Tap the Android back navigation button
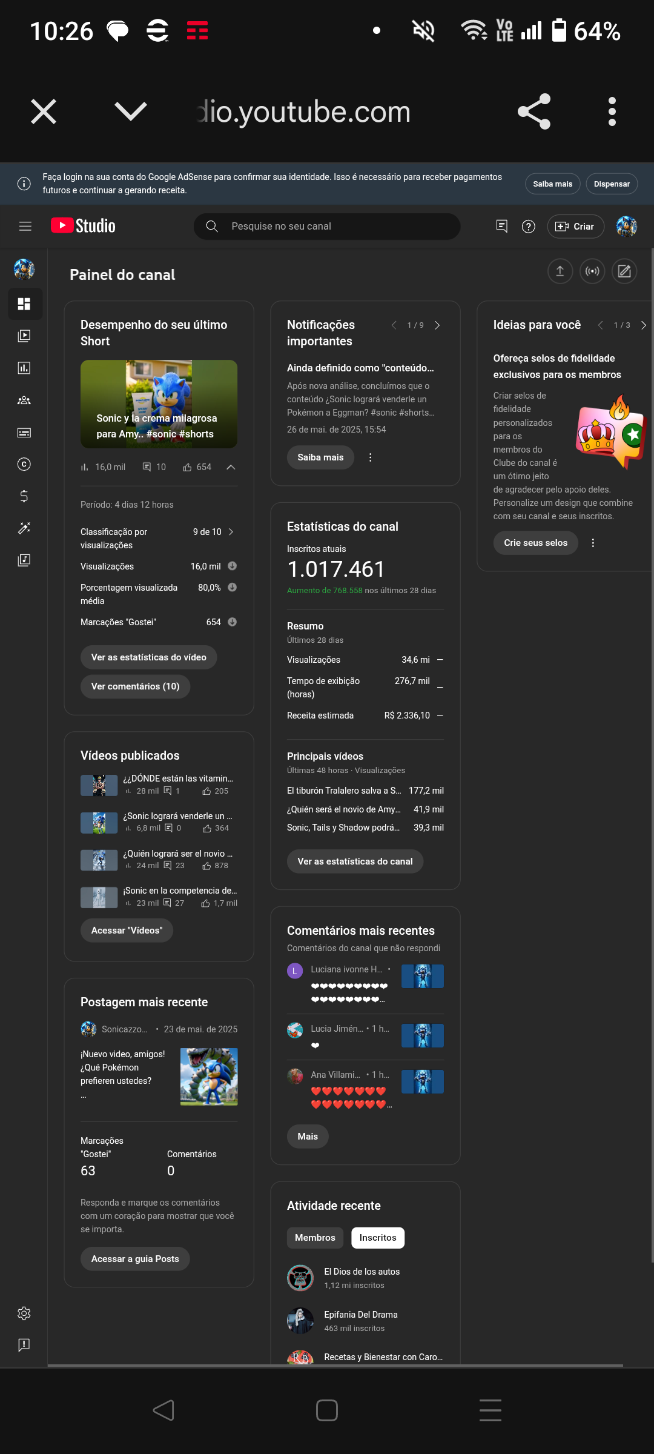Screen dimensions: 654x1454 pos(163,1410)
